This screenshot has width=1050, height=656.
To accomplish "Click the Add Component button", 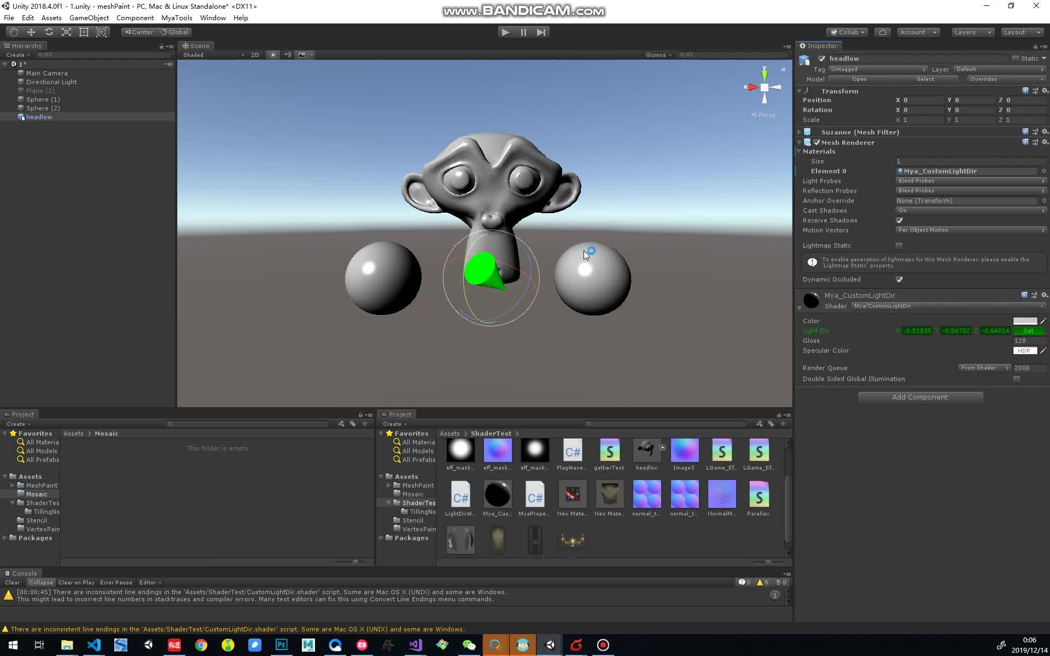I will pyautogui.click(x=920, y=397).
